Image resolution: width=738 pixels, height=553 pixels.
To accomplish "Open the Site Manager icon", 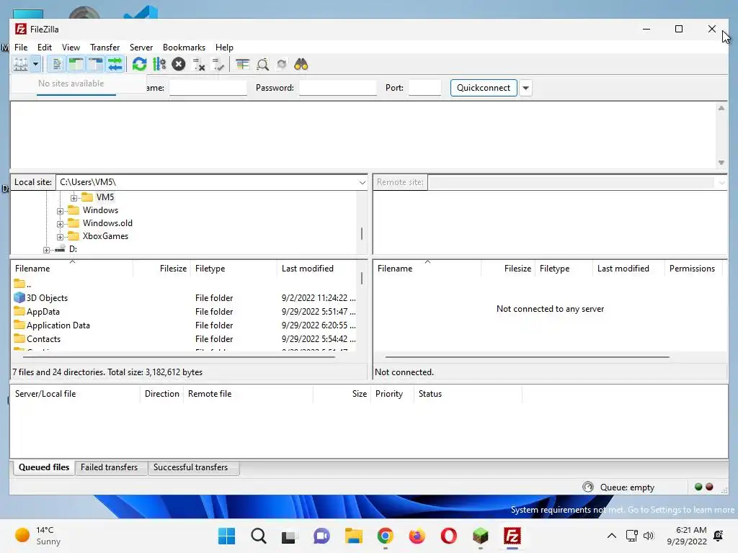I will (x=21, y=64).
